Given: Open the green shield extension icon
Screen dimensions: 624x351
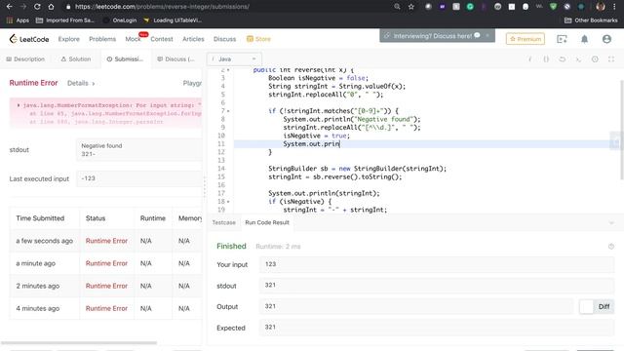Looking at the screenshot, I should pyautogui.click(x=553, y=7).
